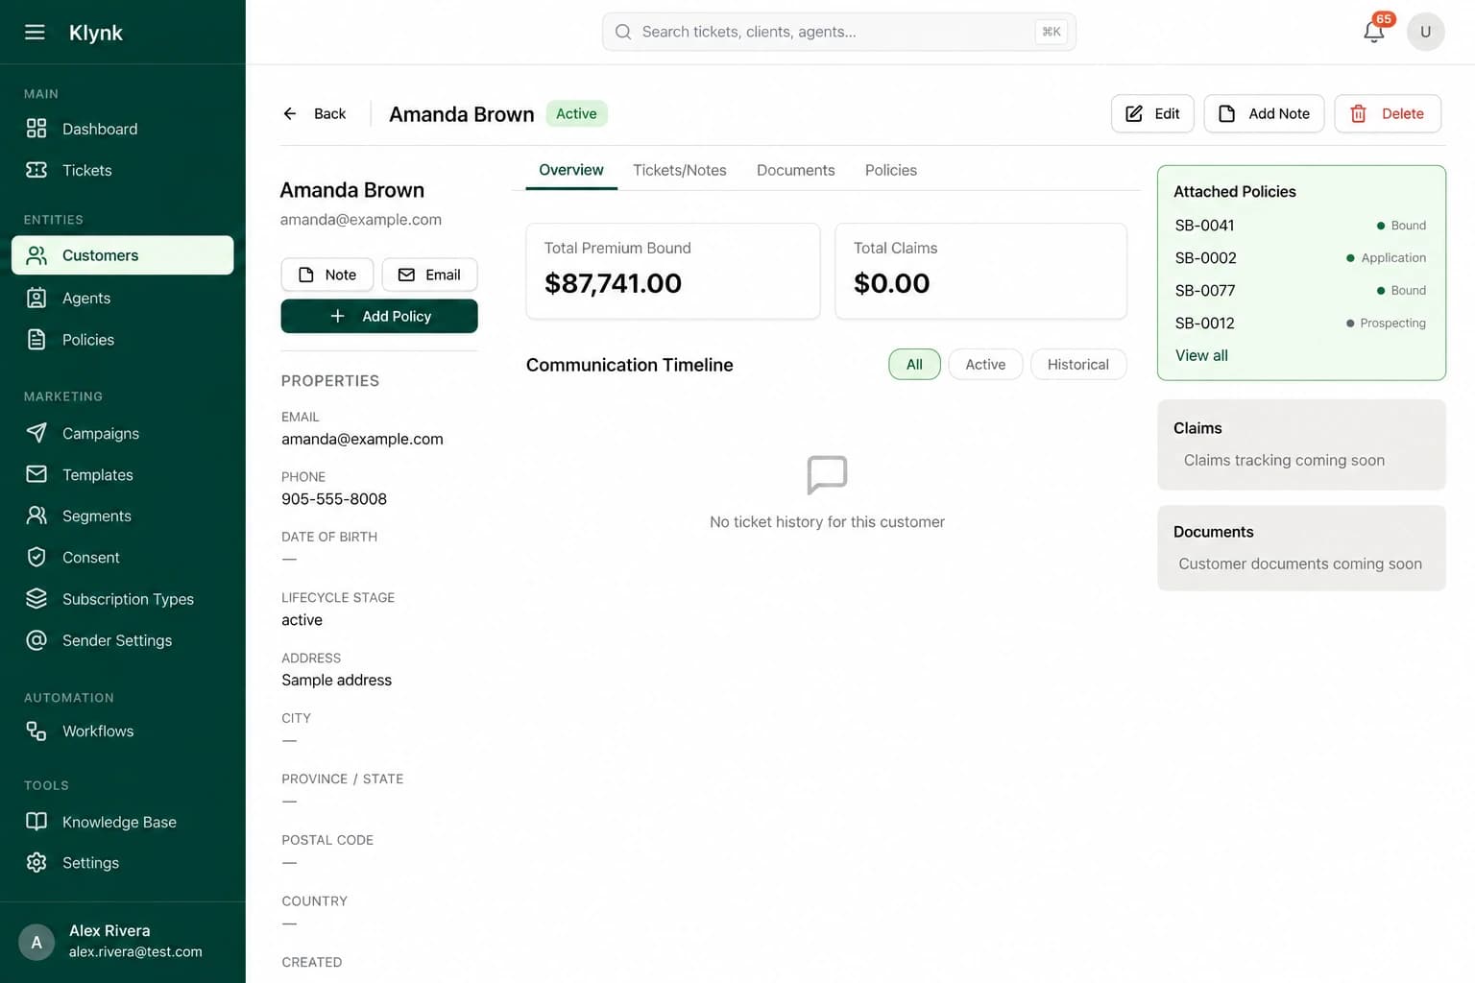Viewport: 1475px width, 983px height.
Task: Delete the customer Amanda Brown
Action: (1388, 113)
